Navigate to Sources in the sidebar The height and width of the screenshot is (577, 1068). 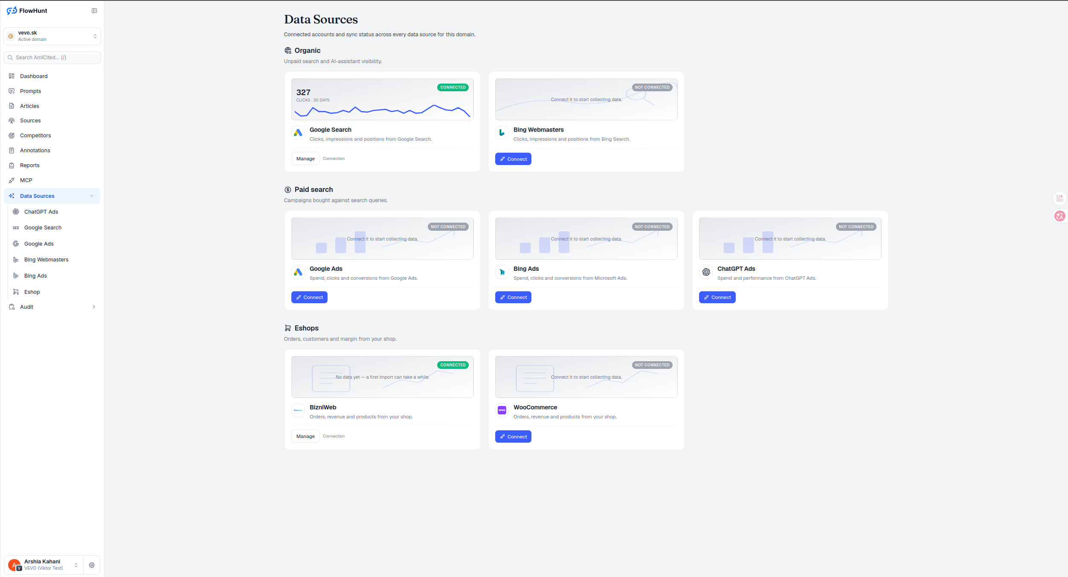pos(52,121)
